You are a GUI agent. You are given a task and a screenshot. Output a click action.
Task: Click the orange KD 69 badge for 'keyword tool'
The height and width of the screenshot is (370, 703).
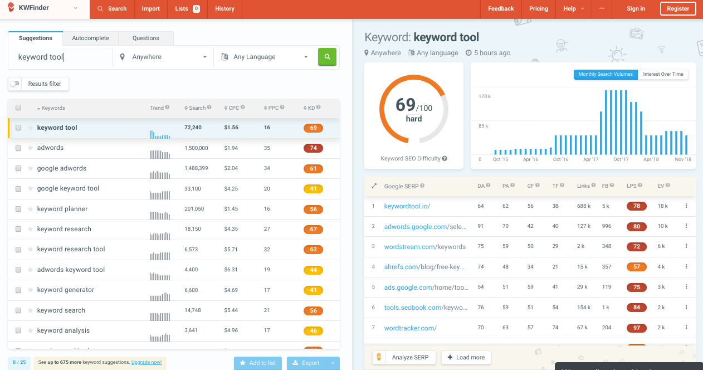[313, 128]
